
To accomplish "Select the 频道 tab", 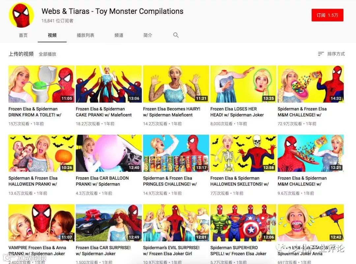I will (119, 35).
